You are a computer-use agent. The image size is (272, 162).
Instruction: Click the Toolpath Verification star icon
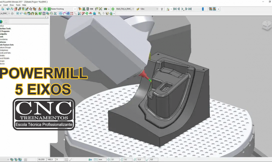[80, 9]
